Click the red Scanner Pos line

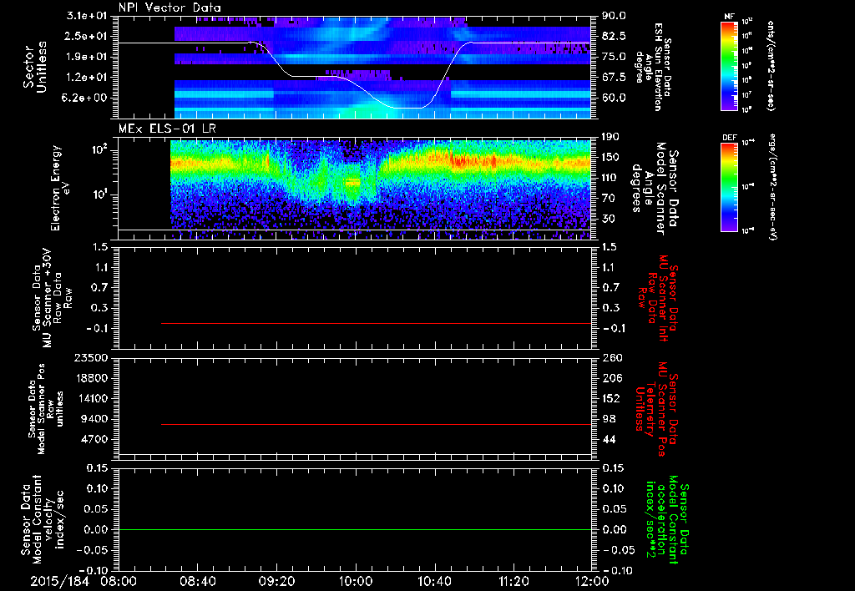(377, 424)
